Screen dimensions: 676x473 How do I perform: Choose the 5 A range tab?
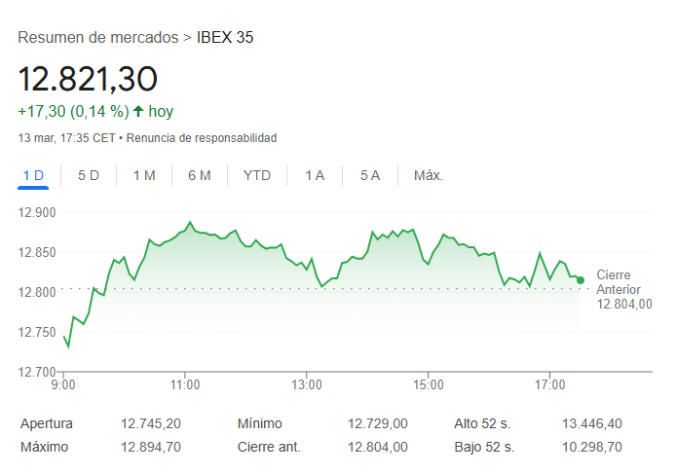[x=370, y=175]
